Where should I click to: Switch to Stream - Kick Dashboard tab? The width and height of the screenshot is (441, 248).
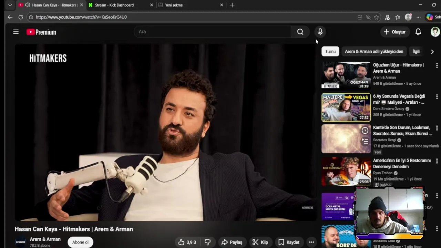120,5
